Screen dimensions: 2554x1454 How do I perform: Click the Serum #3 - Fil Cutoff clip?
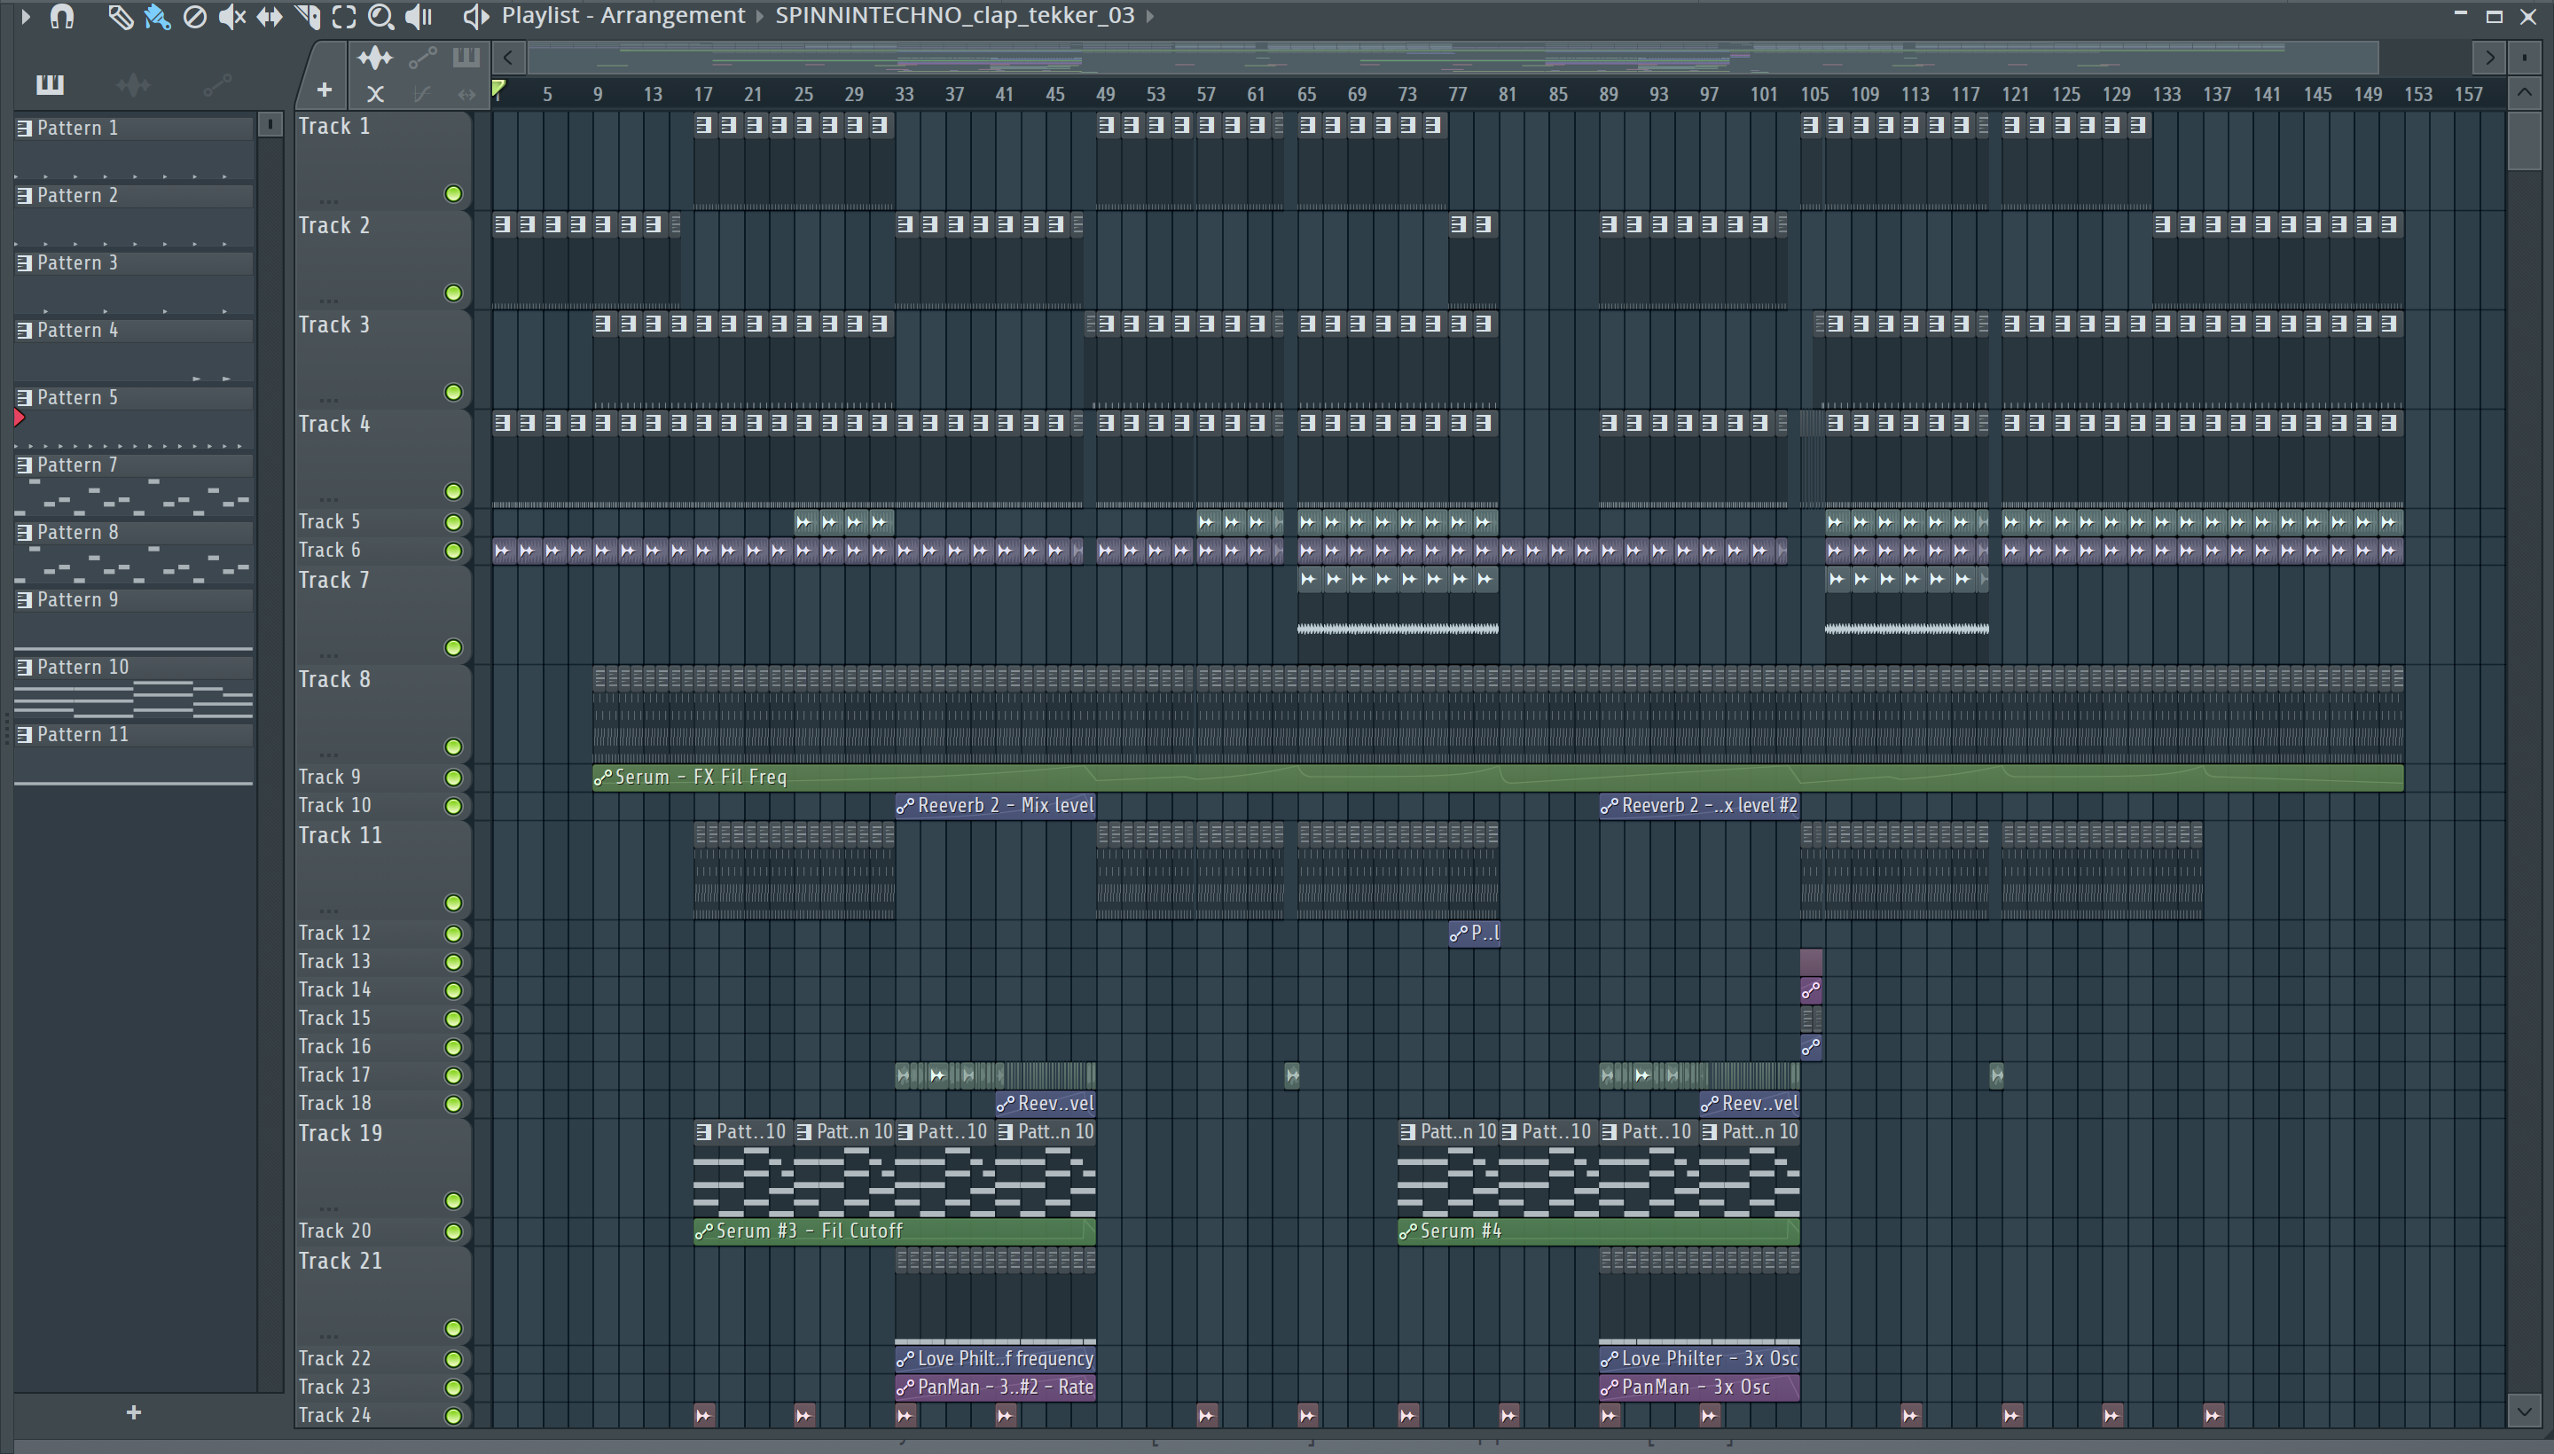(x=894, y=1231)
